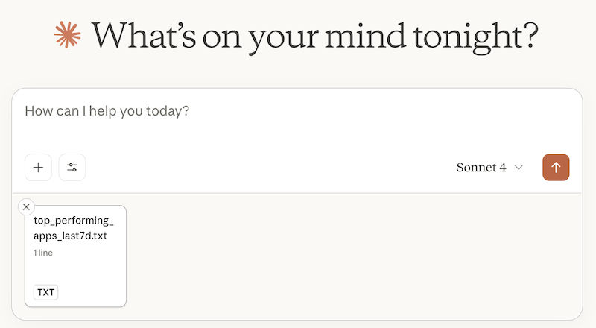Click the '1 line' label on attachment
This screenshot has height=328, width=596.
(43, 253)
